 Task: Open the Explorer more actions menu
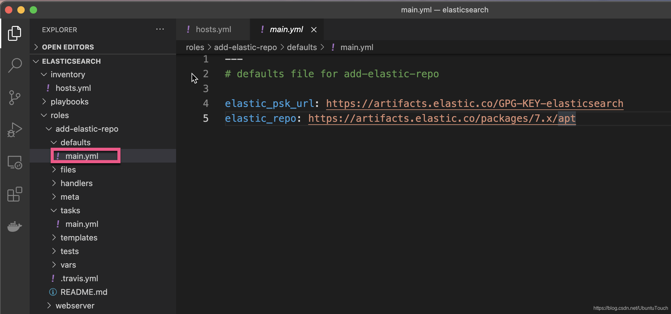coord(160,29)
